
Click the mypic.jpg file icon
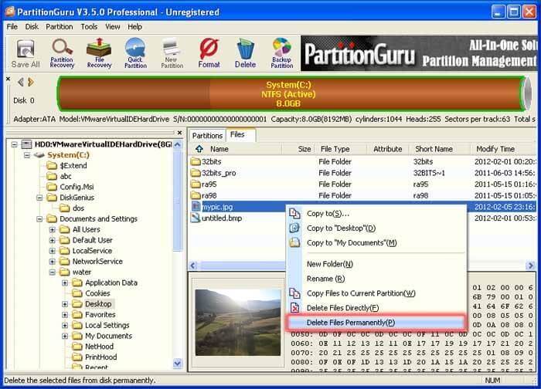coord(196,206)
